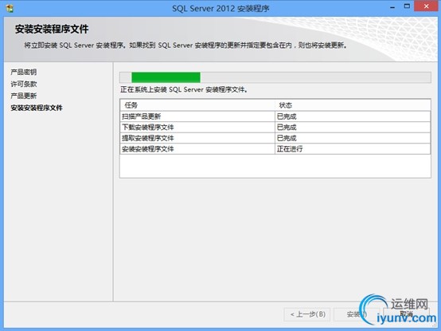Click the 已完成 status of 扫描产品更新
Viewport: 441px width, 331px height.
click(x=353, y=116)
